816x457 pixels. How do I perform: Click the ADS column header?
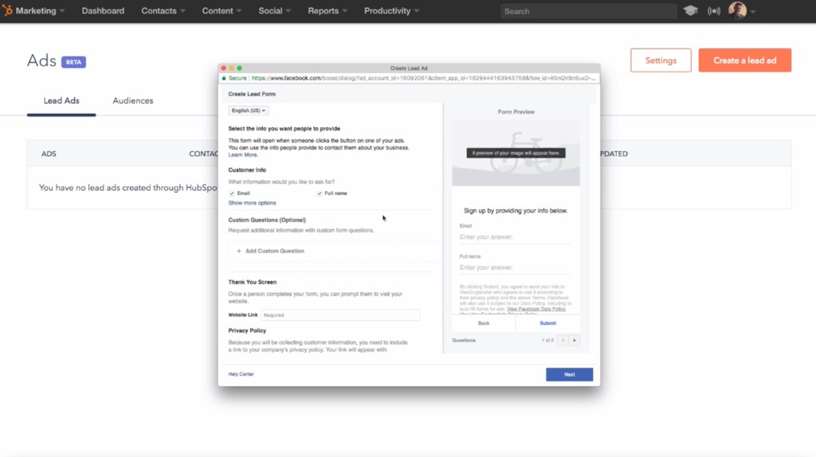[x=49, y=154]
